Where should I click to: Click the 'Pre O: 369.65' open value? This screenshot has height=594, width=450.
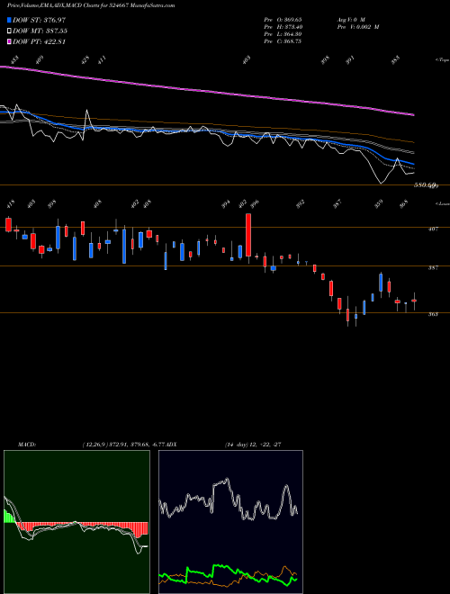pos(283,20)
